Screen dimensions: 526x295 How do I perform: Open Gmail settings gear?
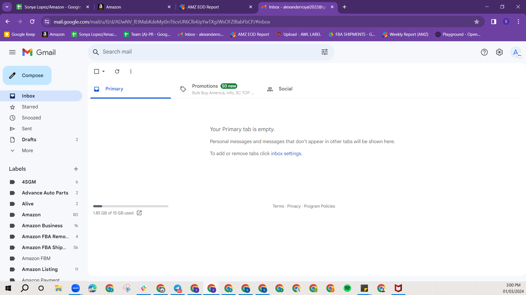click(x=499, y=52)
